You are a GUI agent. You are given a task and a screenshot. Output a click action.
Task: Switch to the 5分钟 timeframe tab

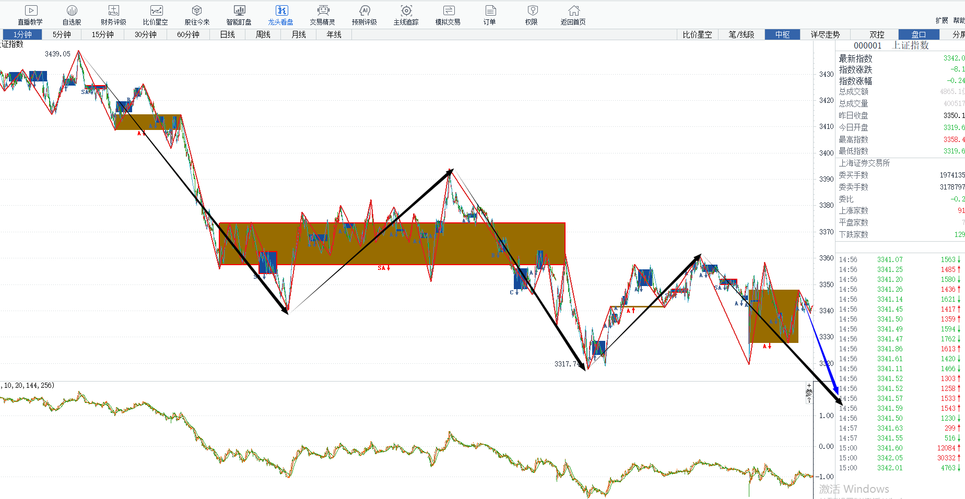[62, 34]
